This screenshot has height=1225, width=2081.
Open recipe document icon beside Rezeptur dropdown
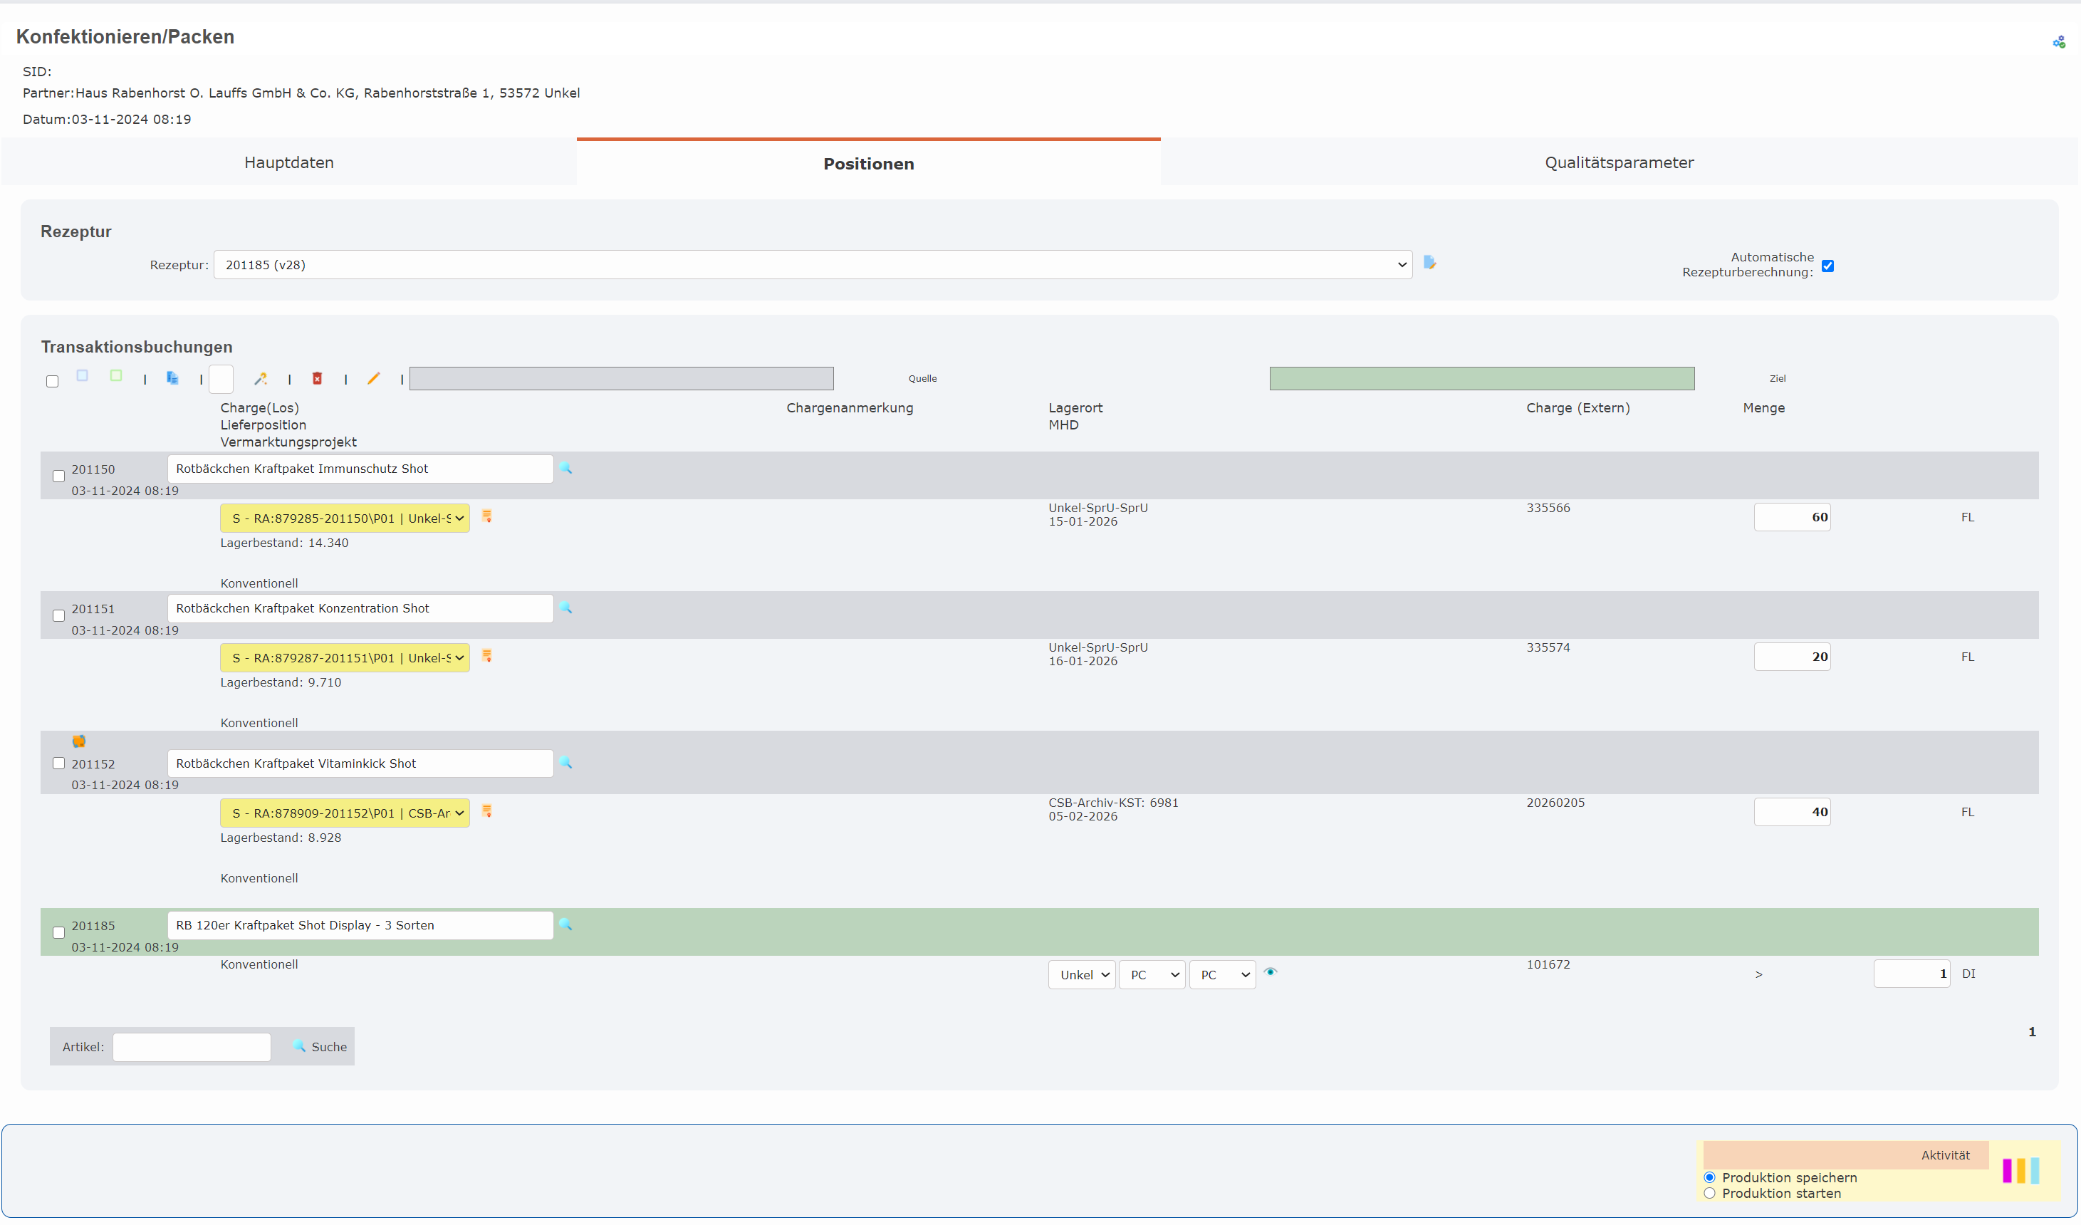coord(1429,263)
